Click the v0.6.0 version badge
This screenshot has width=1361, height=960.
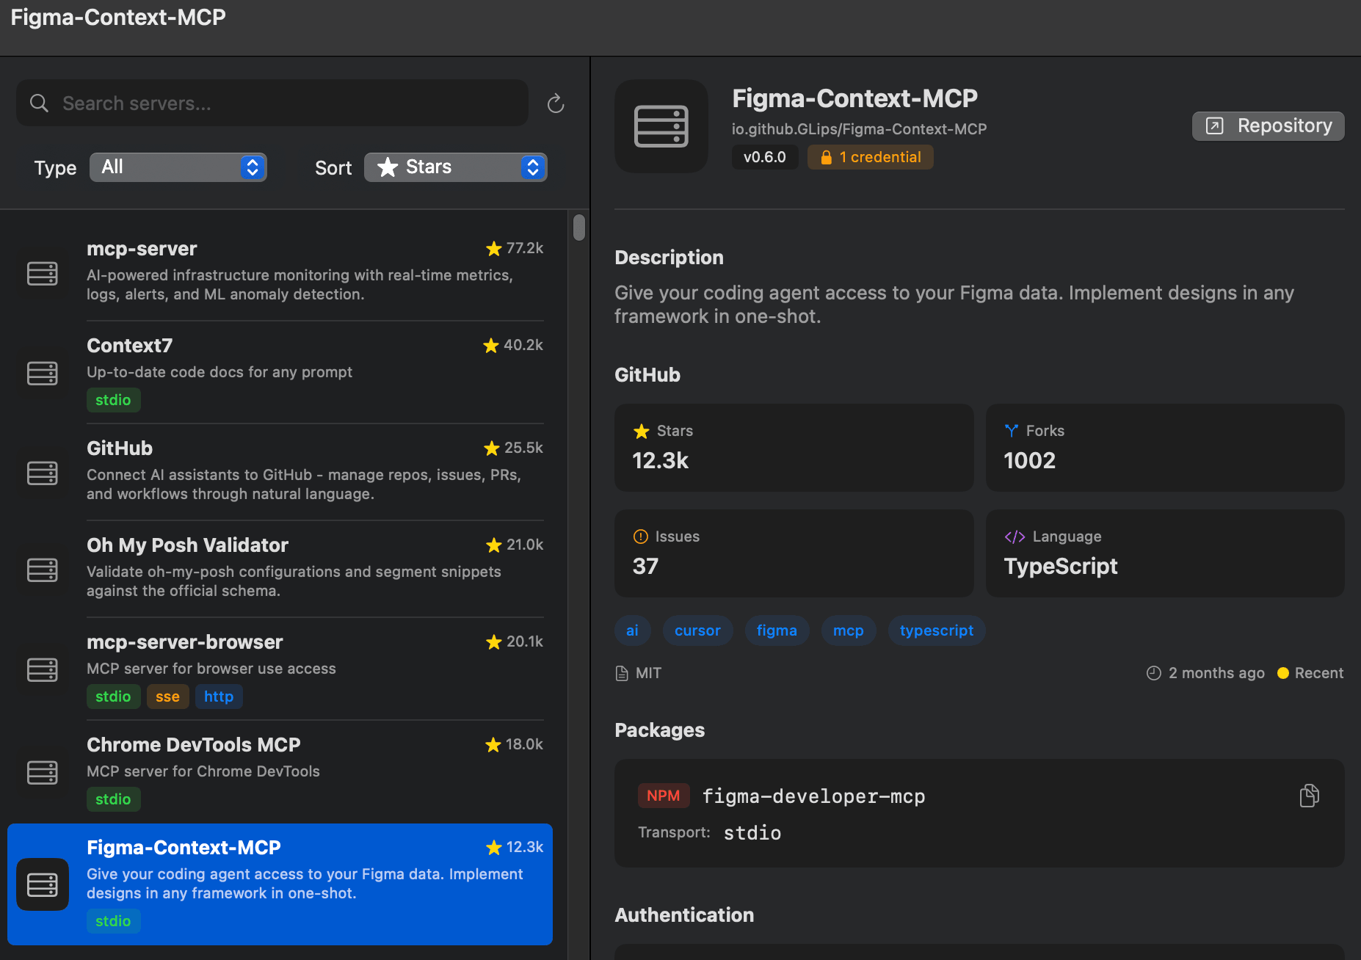(x=764, y=156)
